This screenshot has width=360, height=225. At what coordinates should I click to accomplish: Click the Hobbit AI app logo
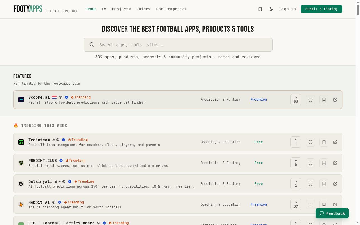[21, 204]
